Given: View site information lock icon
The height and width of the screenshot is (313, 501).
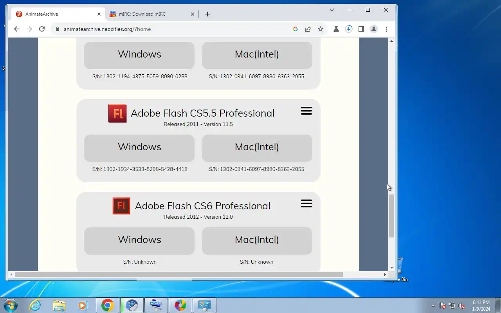Looking at the screenshot, I should coord(58,29).
